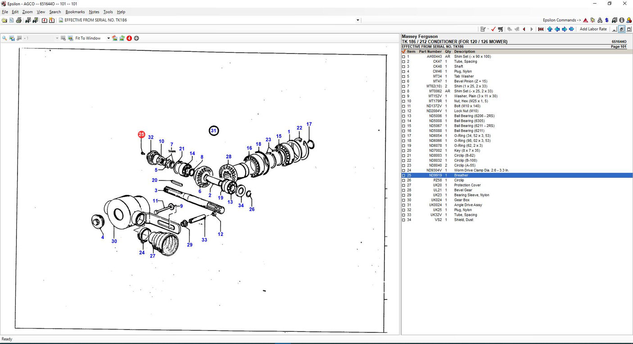Viewport: 633px width, 344px height.
Task: Select the checkbox for item 3 Shaft
Action: (403, 67)
